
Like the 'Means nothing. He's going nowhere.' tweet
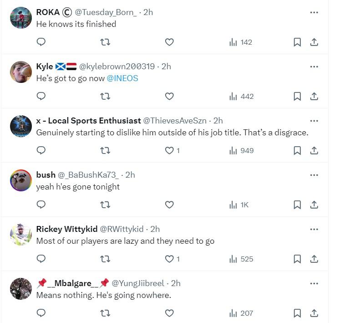[169, 313]
